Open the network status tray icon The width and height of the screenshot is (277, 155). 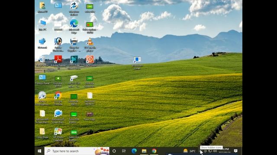210,151
